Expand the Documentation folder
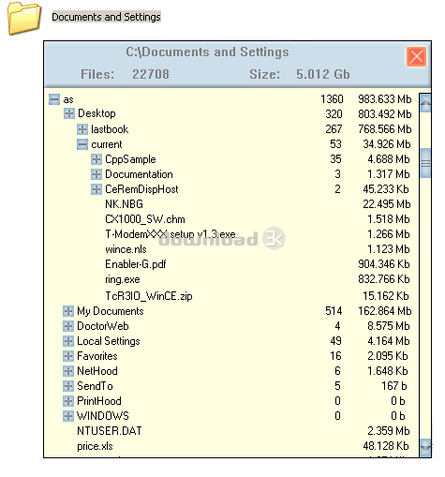Viewport: 445px width, 477px height. [x=96, y=174]
